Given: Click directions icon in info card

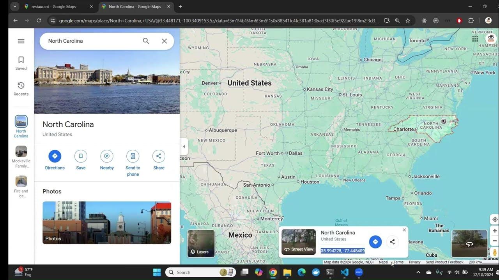Looking at the screenshot, I should pos(375,242).
